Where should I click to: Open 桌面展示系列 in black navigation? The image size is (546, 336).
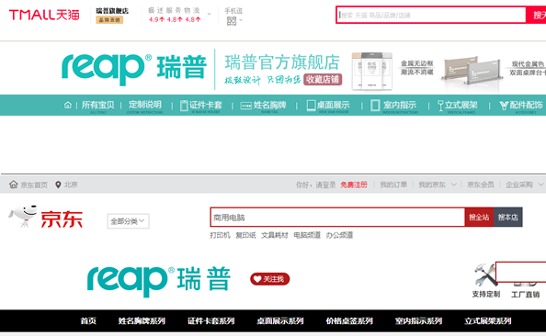(280, 320)
